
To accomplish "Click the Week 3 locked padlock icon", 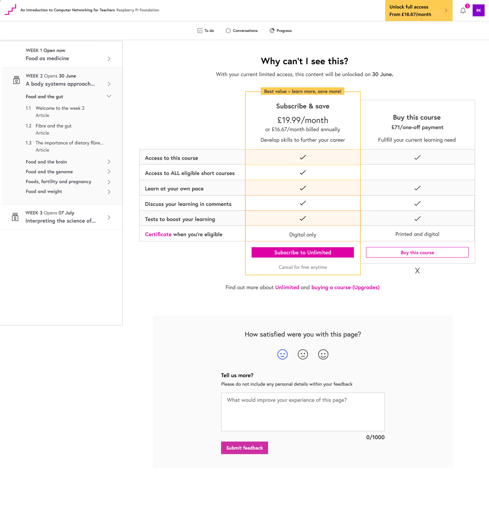I will point(15,217).
